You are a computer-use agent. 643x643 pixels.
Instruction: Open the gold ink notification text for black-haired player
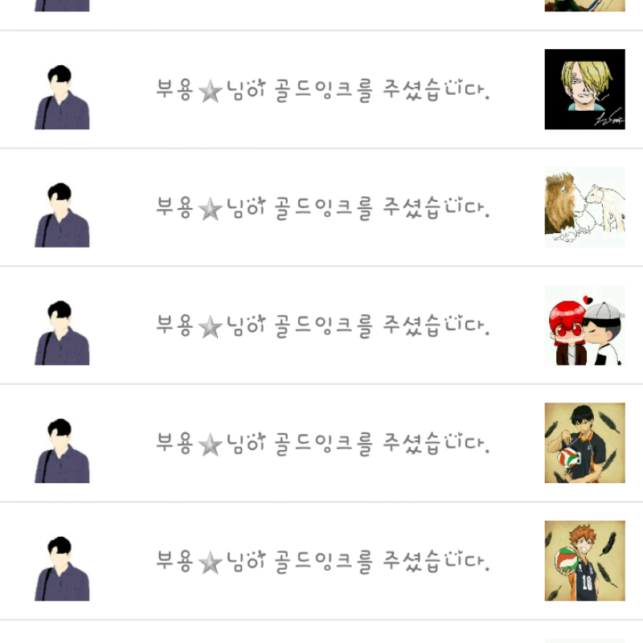coord(323,444)
